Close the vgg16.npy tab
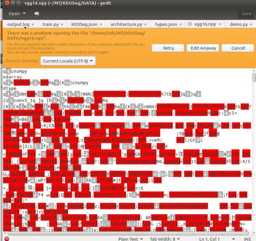Viewport: 256px width, 241px height. (x=220, y=24)
